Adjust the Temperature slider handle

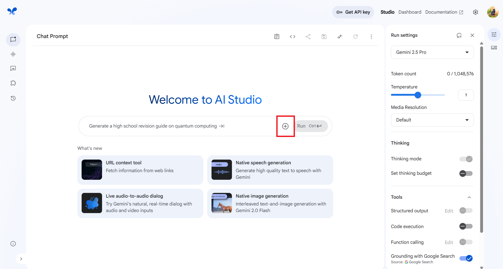point(418,95)
